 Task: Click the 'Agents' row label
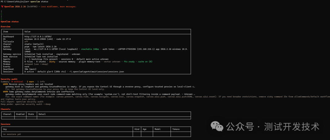(x=7, y=59)
